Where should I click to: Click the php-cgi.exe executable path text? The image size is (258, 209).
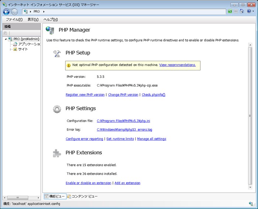point(127,86)
